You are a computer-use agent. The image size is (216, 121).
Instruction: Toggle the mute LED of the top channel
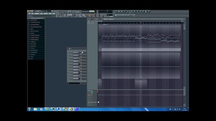pos(68,53)
